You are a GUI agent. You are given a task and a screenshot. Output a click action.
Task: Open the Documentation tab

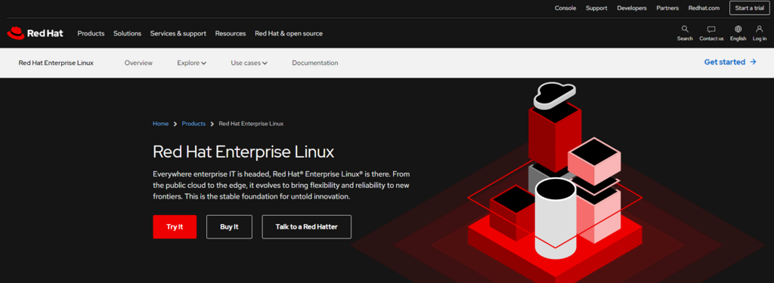coord(315,63)
